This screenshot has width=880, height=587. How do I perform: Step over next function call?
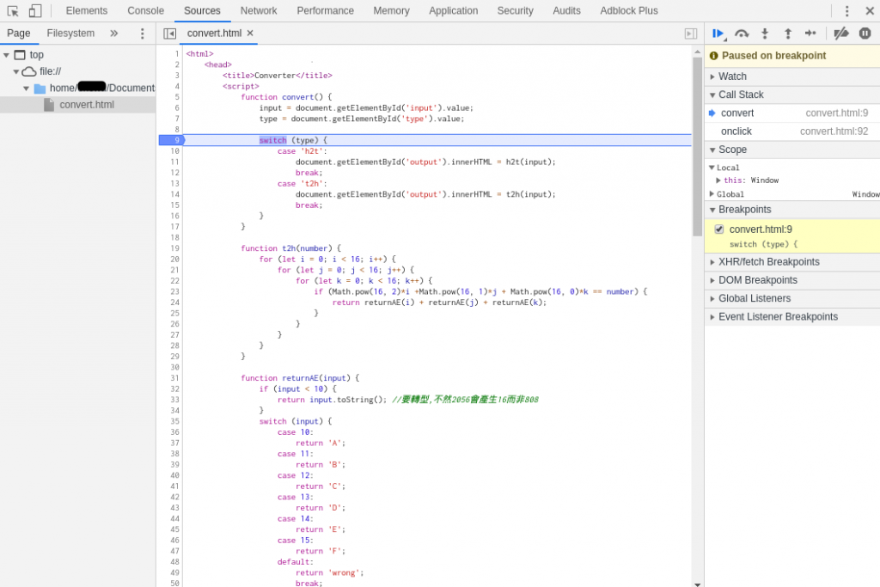tap(742, 34)
